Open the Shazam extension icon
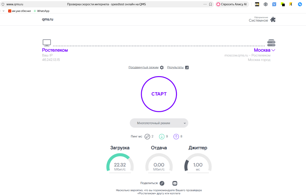Viewport: 306px width, 195px height. pos(300,4)
